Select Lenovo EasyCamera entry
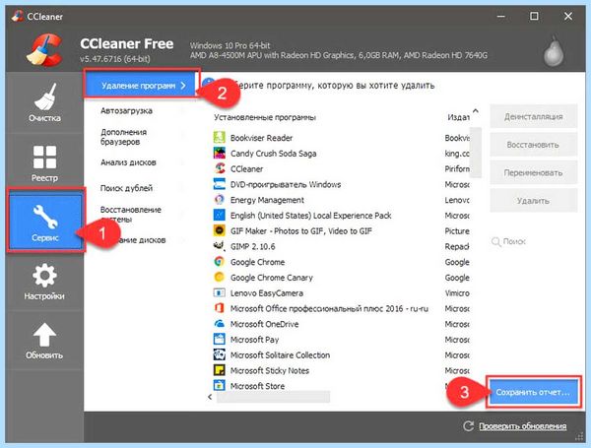The image size is (591, 448). coord(267,293)
